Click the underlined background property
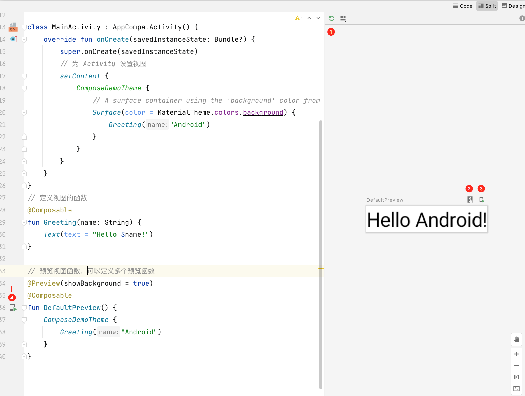The image size is (525, 396). click(263, 112)
